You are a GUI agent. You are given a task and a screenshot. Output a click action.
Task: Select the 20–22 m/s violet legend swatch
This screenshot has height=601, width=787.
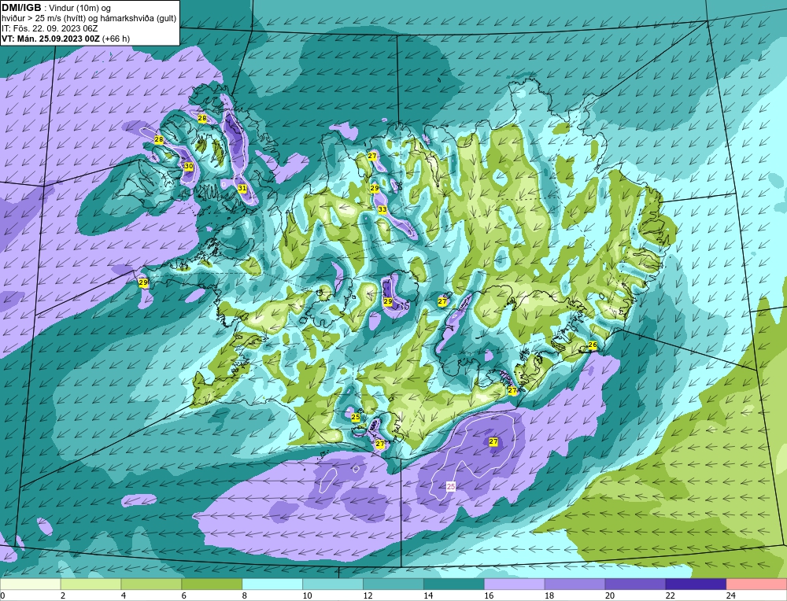pos(635,584)
